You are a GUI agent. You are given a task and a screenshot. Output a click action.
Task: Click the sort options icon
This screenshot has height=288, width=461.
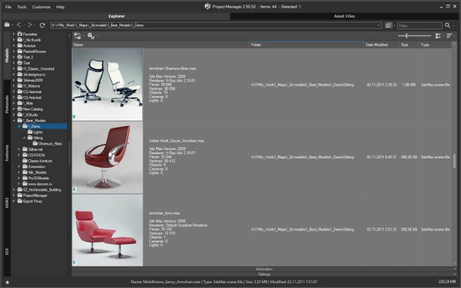(x=450, y=36)
